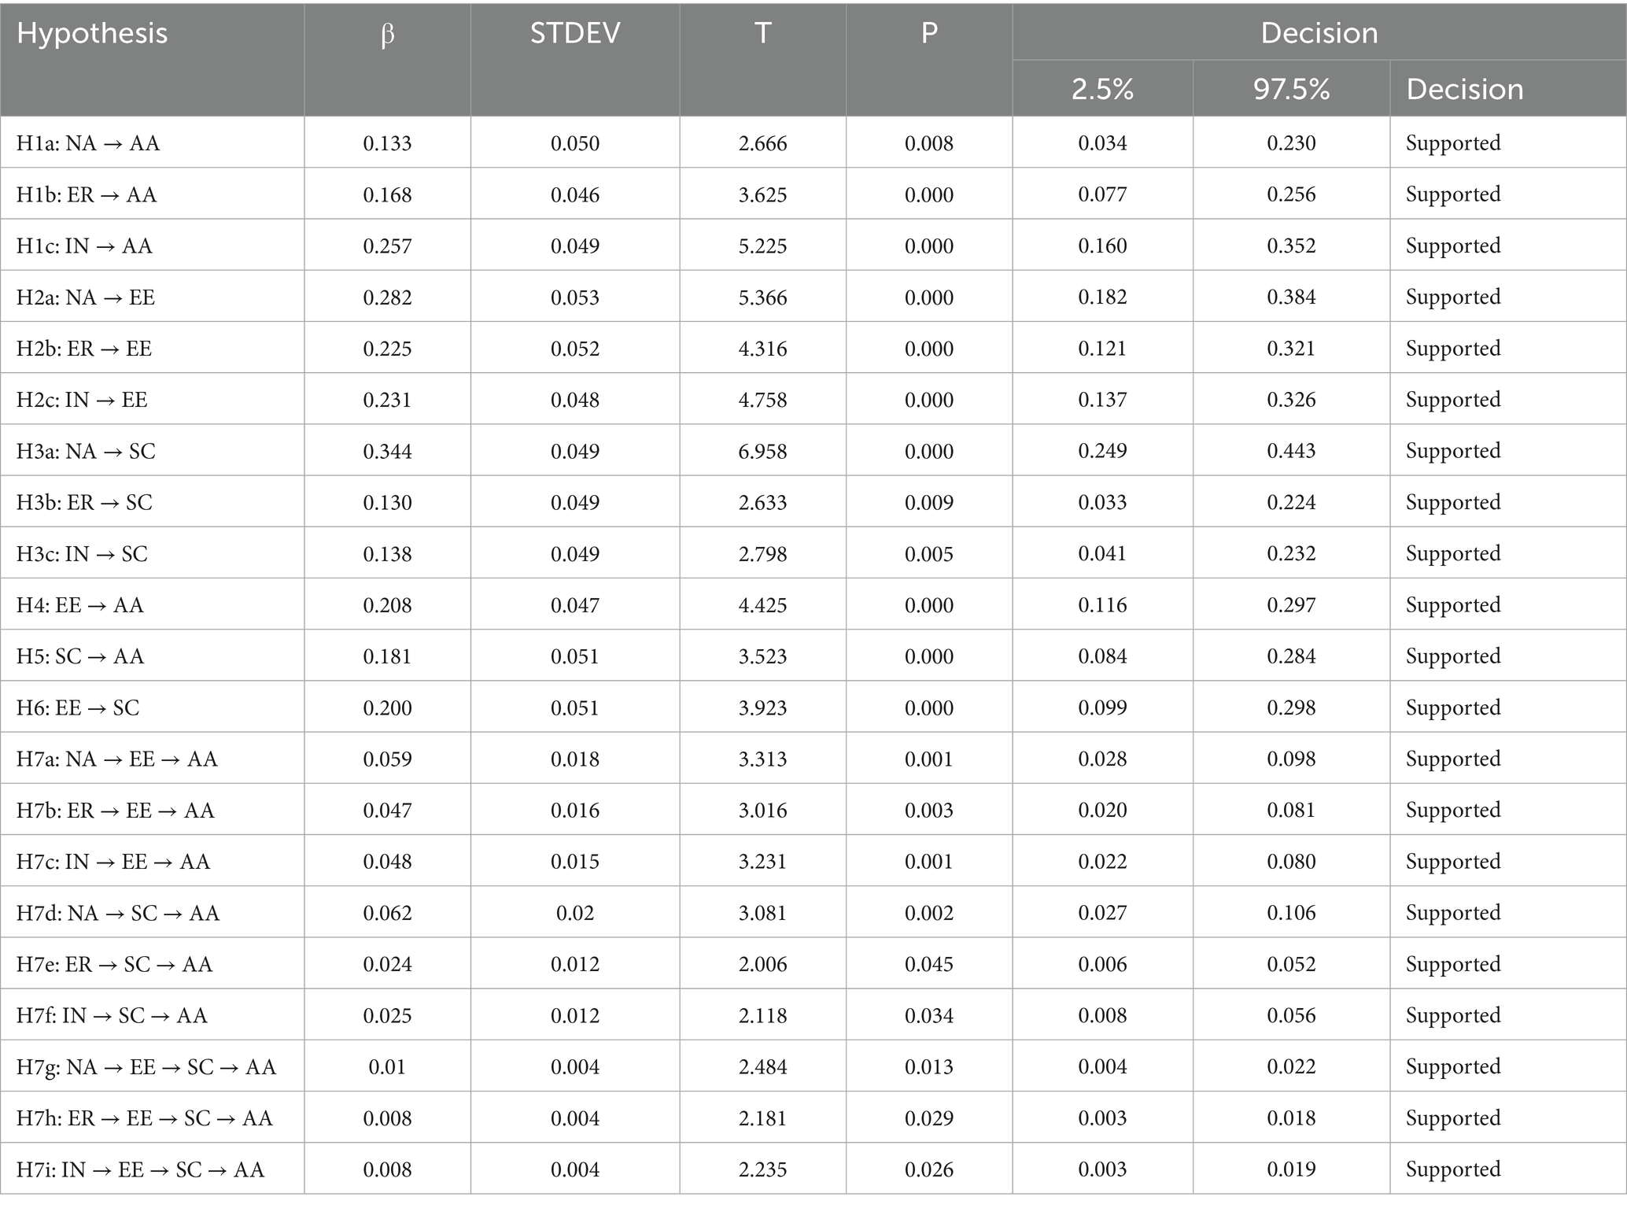Viewport: 1627px width, 1208px height.
Task: Click the 97.5% sub-header
Action: 1291,89
